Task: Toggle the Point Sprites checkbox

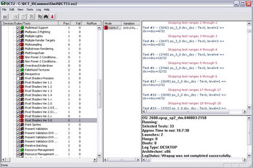Action: [18, 125]
